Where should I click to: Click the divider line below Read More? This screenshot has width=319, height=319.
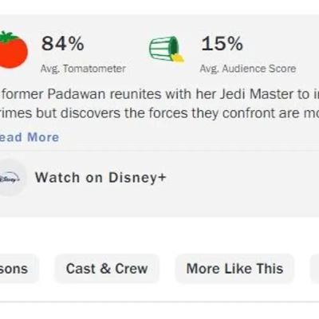159,151
